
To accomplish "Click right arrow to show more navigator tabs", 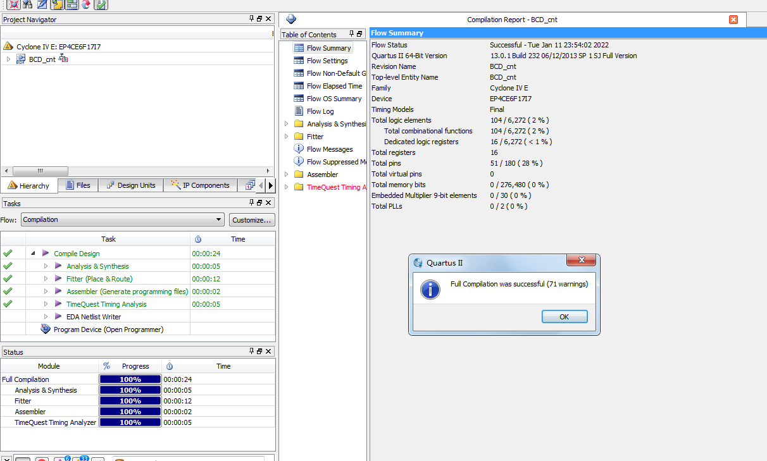I will click(x=271, y=185).
